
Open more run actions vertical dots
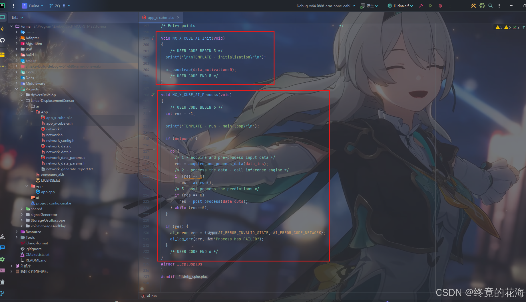pyautogui.click(x=450, y=6)
